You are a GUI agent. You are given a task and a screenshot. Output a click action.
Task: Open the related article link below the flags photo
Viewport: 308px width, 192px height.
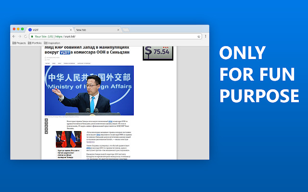pos(68,154)
